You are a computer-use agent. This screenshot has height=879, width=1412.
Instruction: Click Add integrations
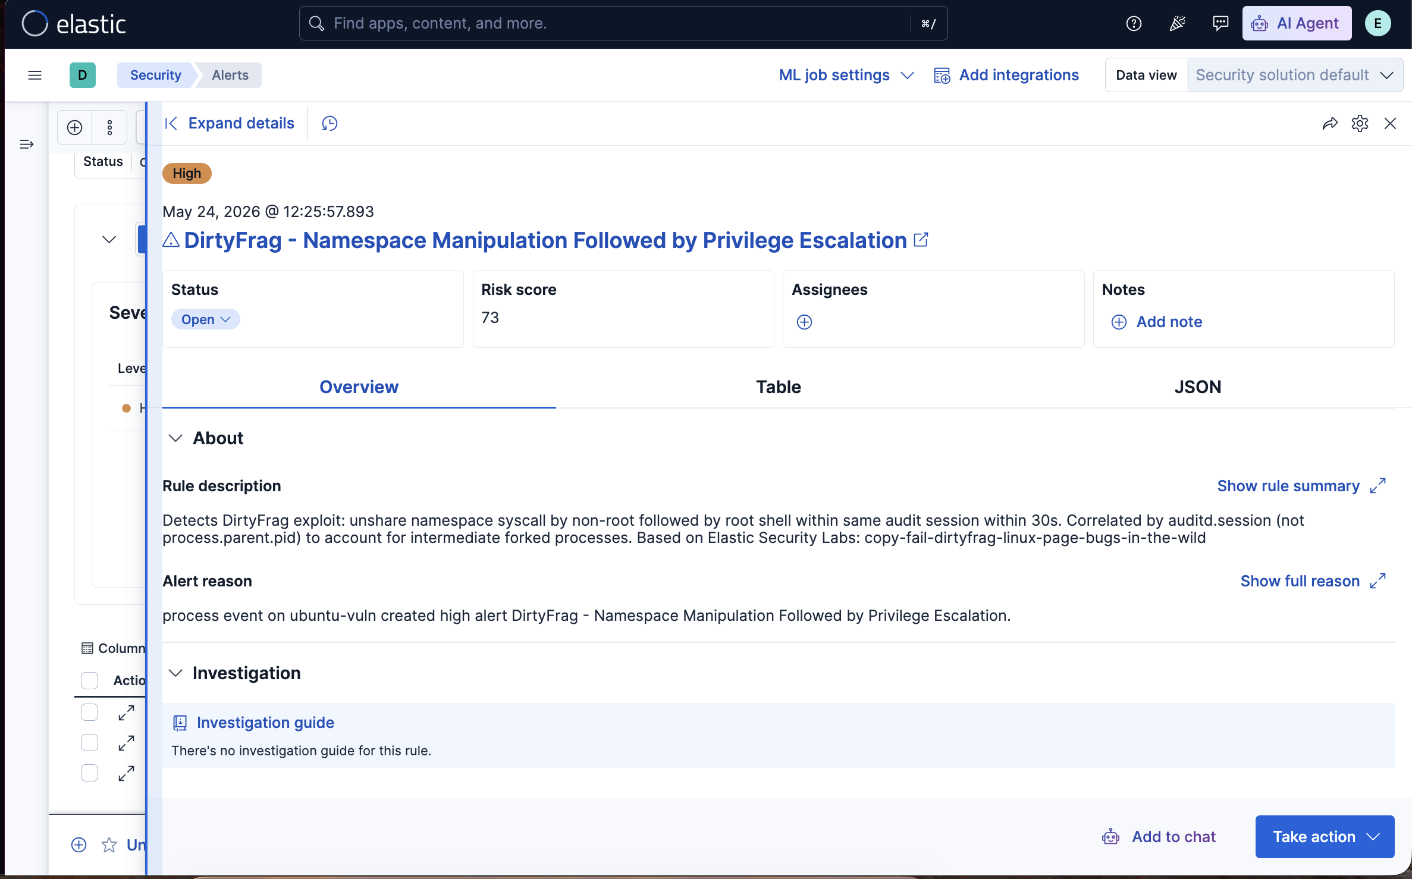click(1006, 75)
